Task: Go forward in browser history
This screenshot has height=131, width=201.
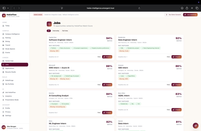Action: pos(19,8)
